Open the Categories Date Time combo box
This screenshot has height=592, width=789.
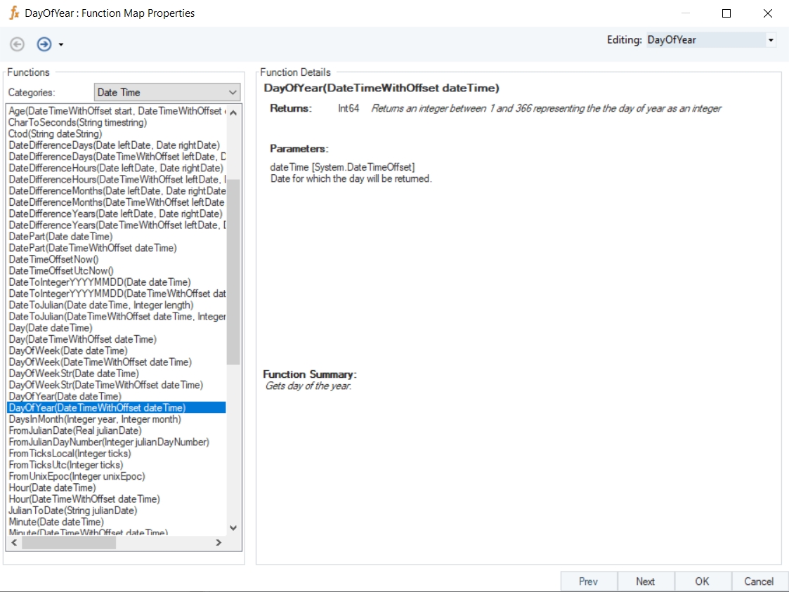click(233, 92)
